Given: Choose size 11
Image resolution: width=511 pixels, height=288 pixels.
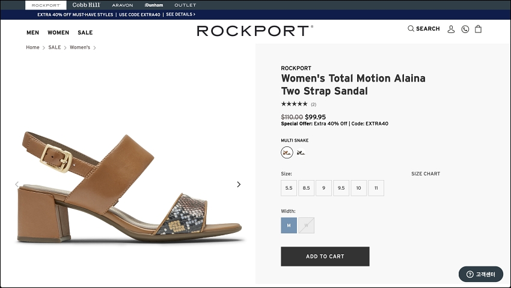Looking at the screenshot, I should pyautogui.click(x=376, y=188).
